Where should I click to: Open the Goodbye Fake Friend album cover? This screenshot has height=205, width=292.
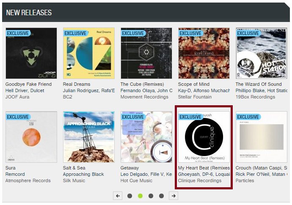pyautogui.click(x=31, y=53)
